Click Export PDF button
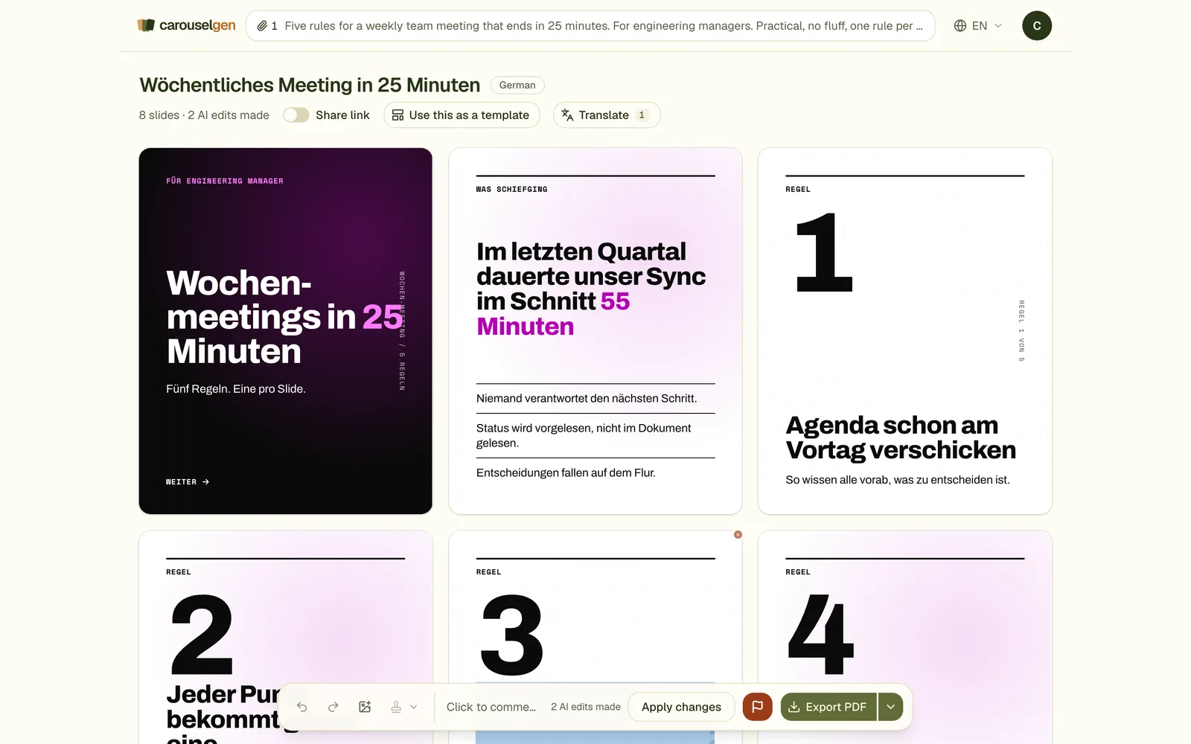Screen dimensions: 1191x744 [828, 707]
